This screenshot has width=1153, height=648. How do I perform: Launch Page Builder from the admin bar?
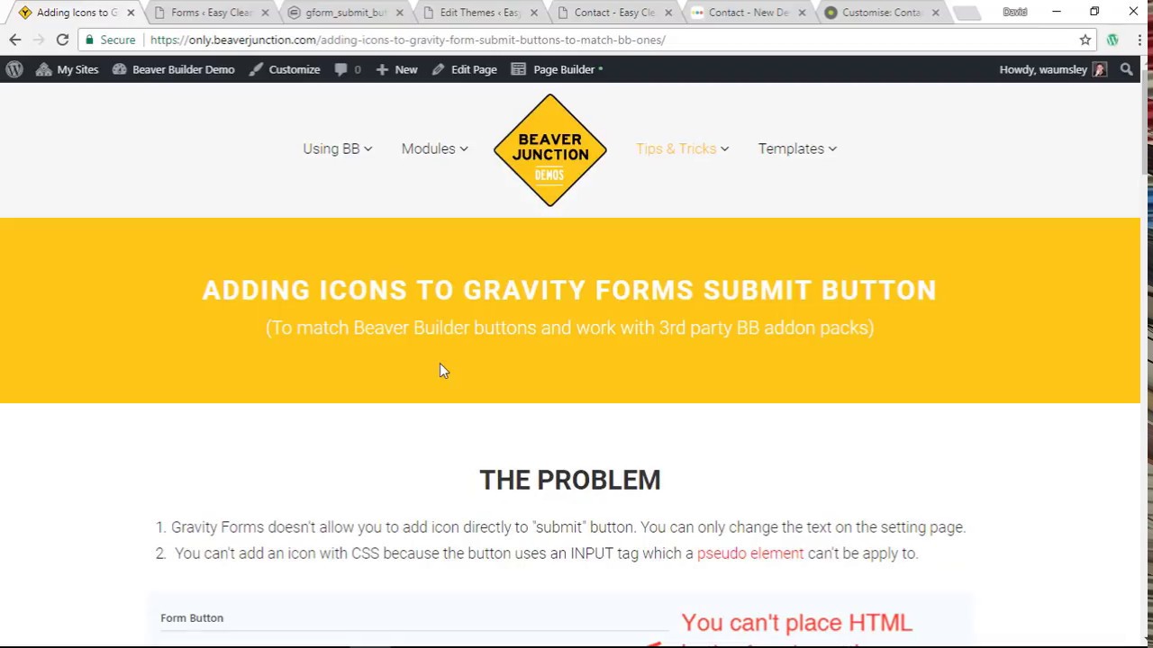pos(557,69)
